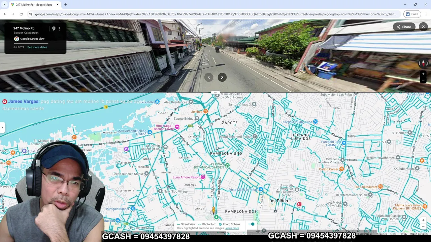Open Chrome three-dot menu
The width and height of the screenshot is (431, 242).
[426, 14]
